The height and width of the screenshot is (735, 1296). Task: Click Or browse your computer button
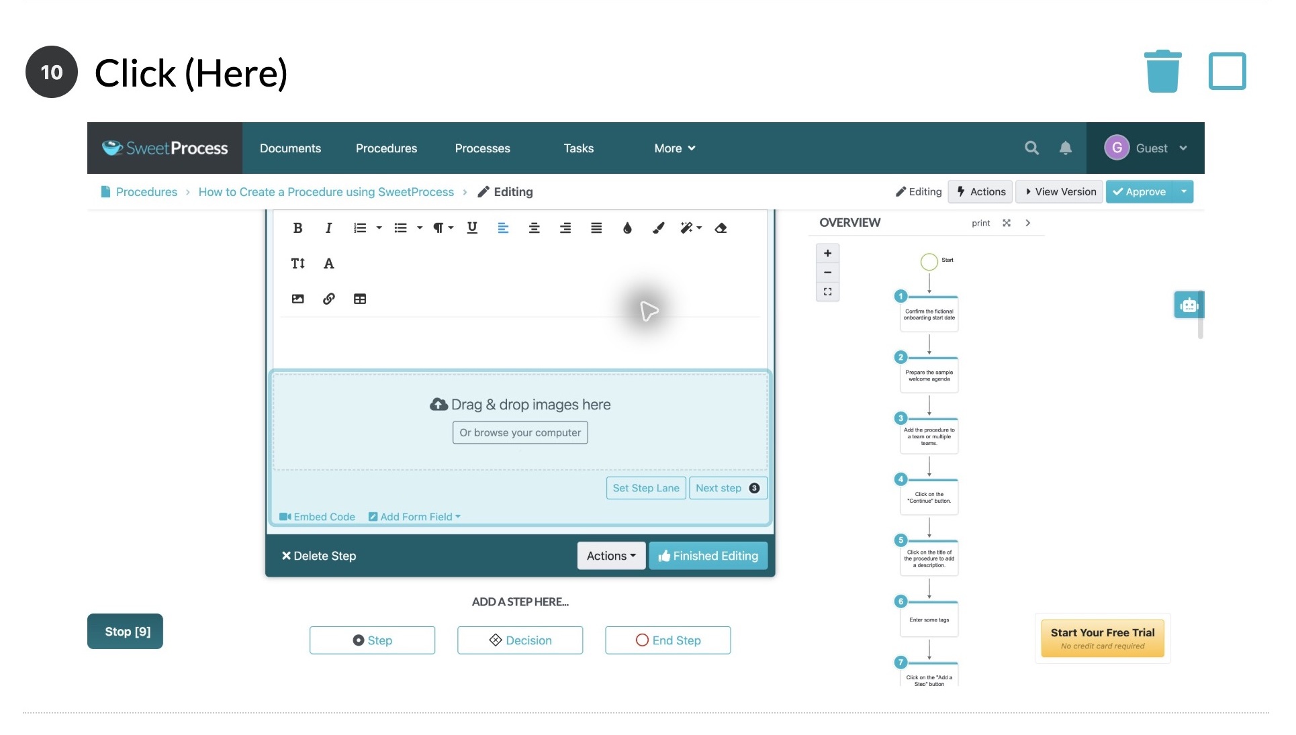520,433
